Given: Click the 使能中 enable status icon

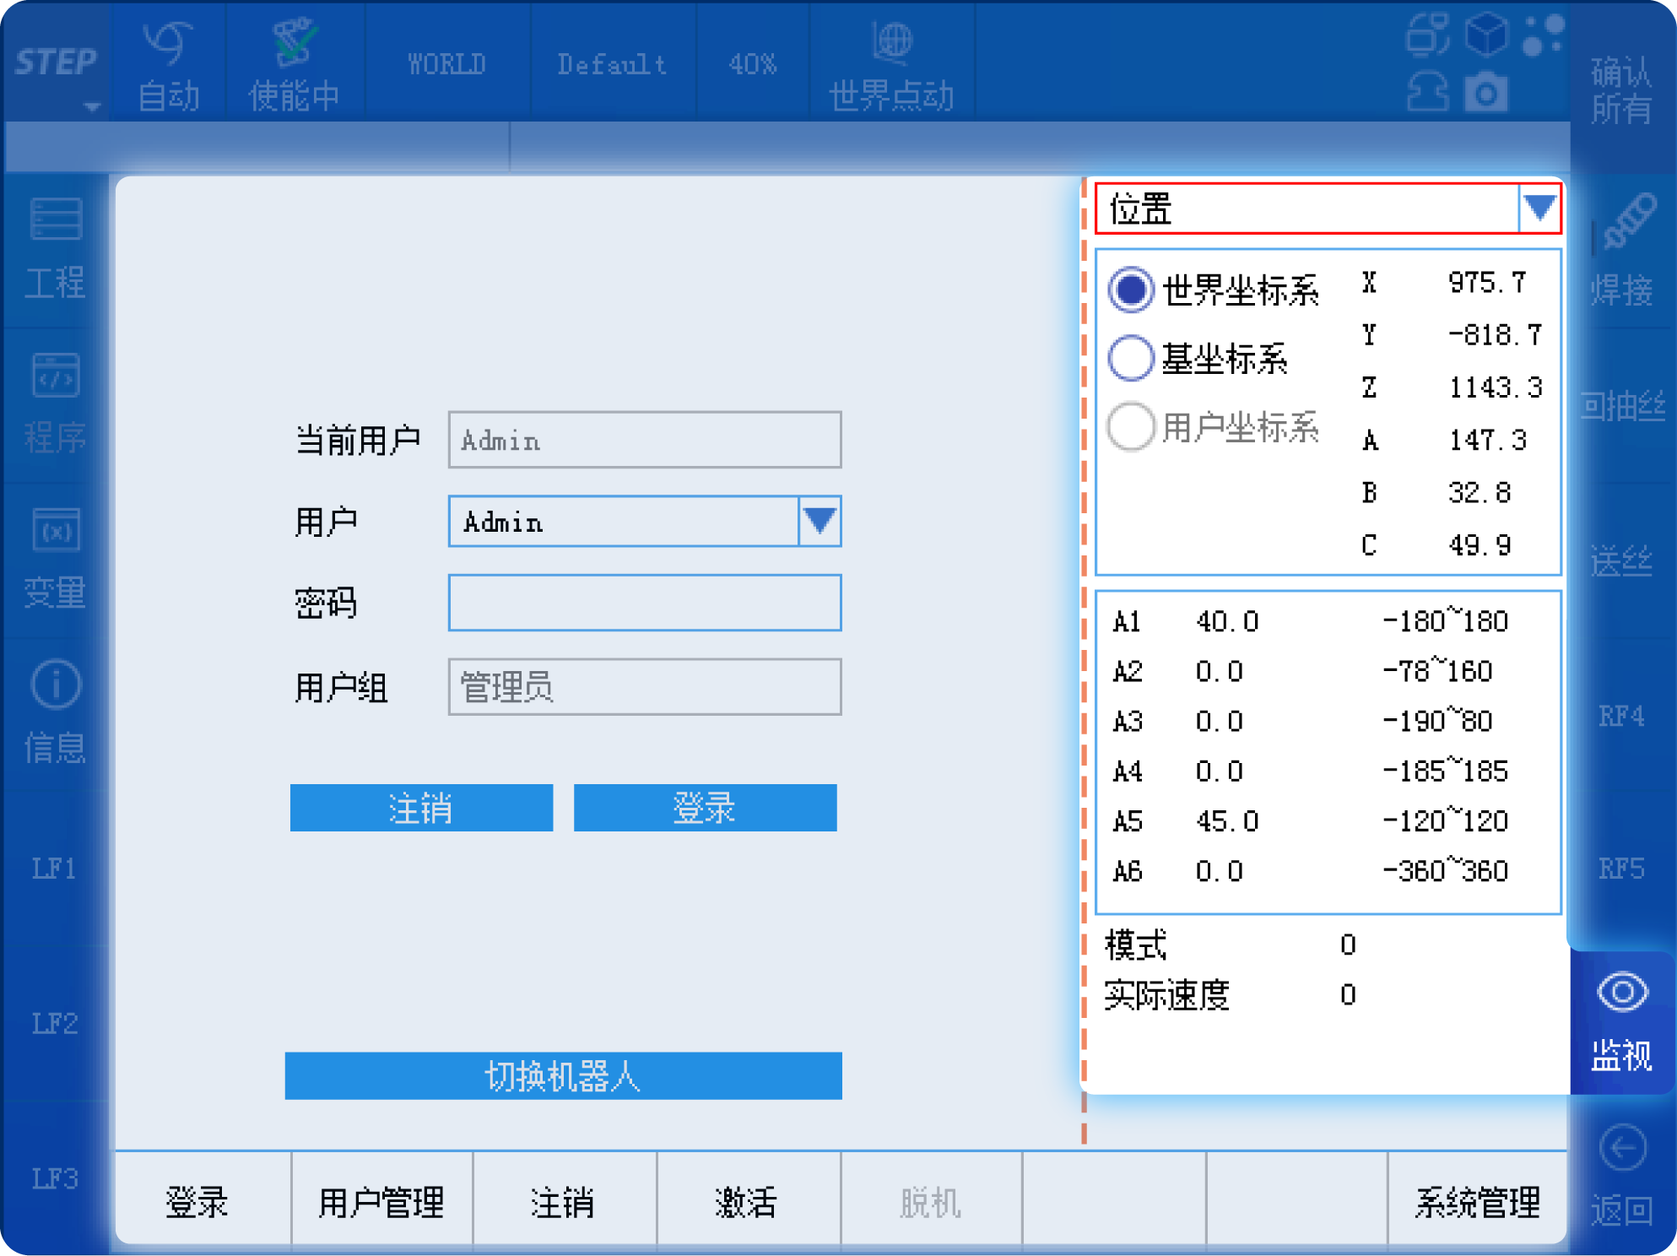Looking at the screenshot, I should point(294,42).
